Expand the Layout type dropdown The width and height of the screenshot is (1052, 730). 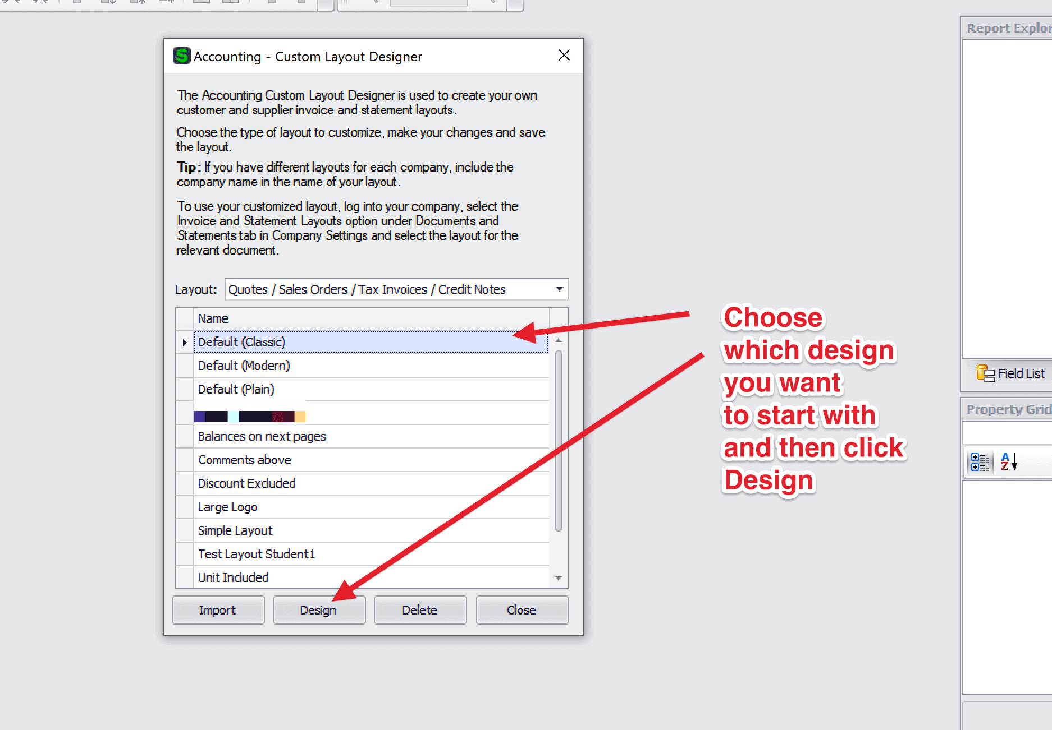tap(559, 289)
